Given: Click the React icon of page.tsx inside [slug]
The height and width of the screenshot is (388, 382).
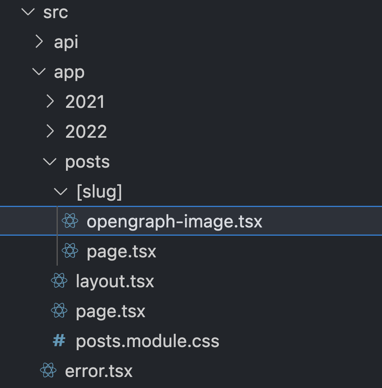Looking at the screenshot, I should point(70,251).
